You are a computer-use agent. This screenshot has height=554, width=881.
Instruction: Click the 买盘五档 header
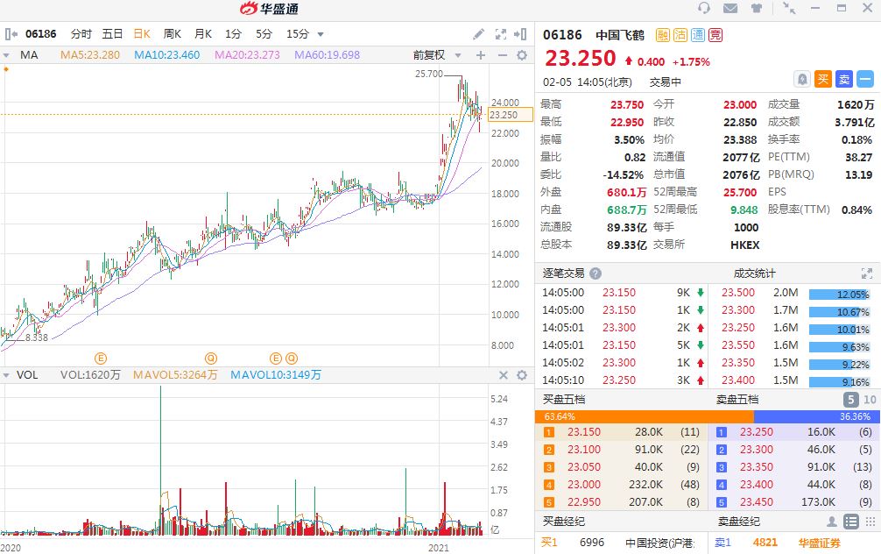(564, 400)
